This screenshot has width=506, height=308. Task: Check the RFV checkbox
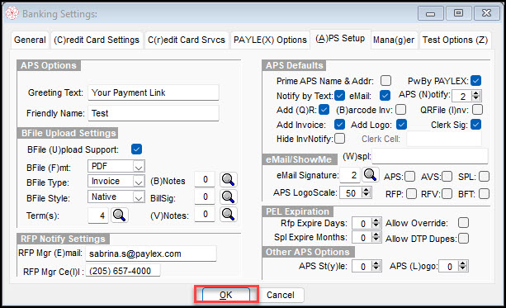(447, 194)
